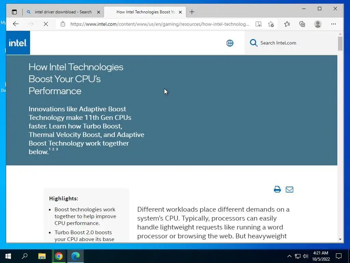Open the browser profile avatar
Image resolution: width=350 pixels, height=263 pixels.
[x=318, y=24]
